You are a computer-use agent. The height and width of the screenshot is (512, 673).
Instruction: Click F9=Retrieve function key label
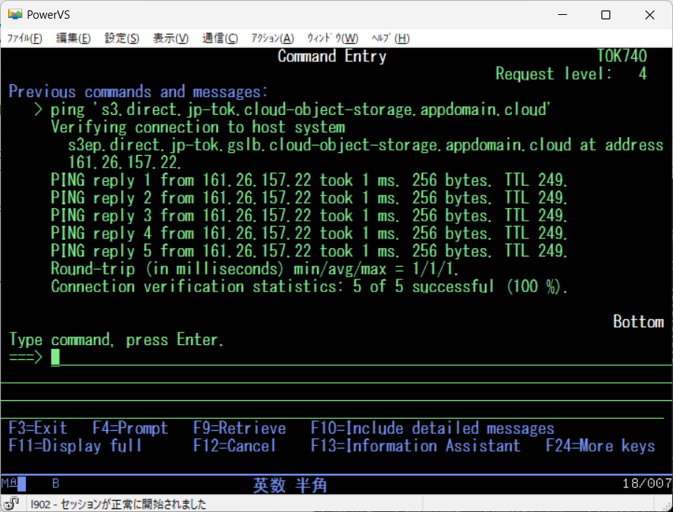[239, 428]
